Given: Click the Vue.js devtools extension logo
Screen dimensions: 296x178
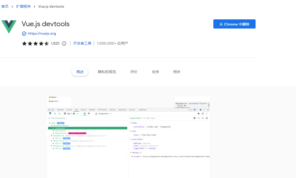Looking at the screenshot, I should point(9,27).
